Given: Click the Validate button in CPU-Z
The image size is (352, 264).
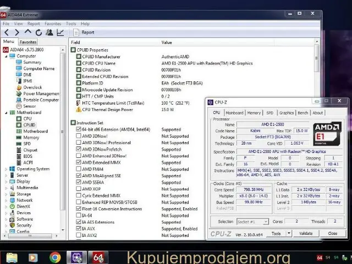Looking at the screenshot, I should pyautogui.click(x=306, y=233).
